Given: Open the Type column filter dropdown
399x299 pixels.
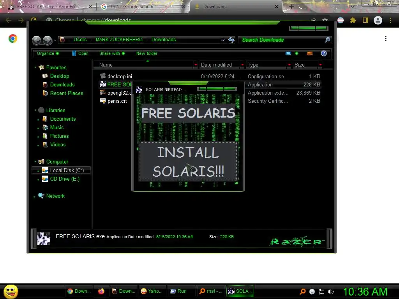Looking at the screenshot, I should 289,65.
